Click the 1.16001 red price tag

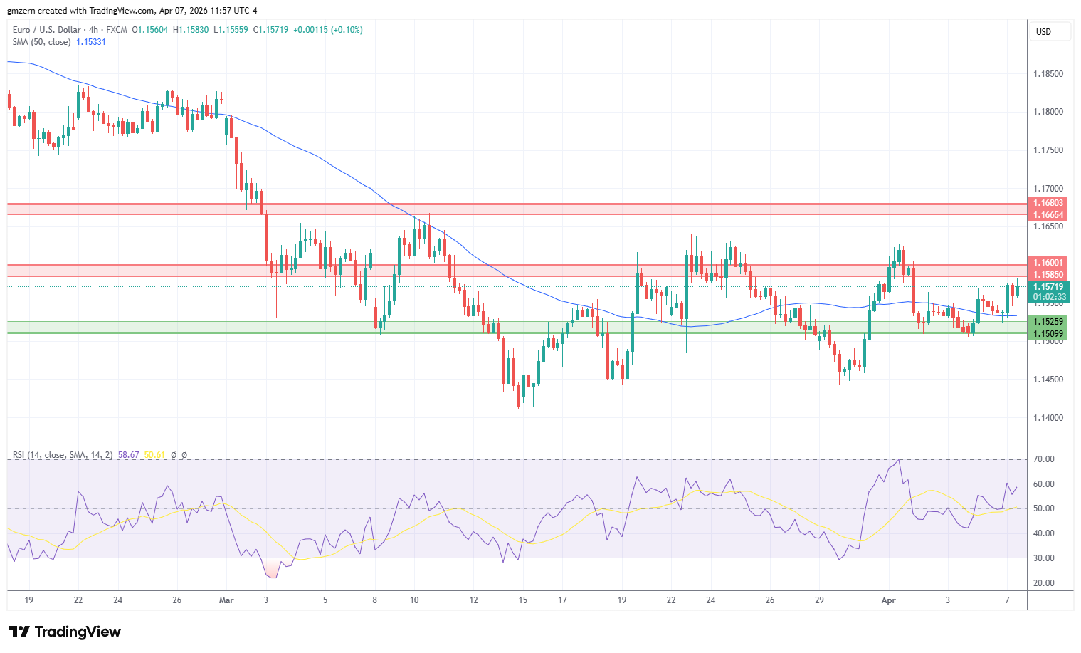click(1048, 263)
